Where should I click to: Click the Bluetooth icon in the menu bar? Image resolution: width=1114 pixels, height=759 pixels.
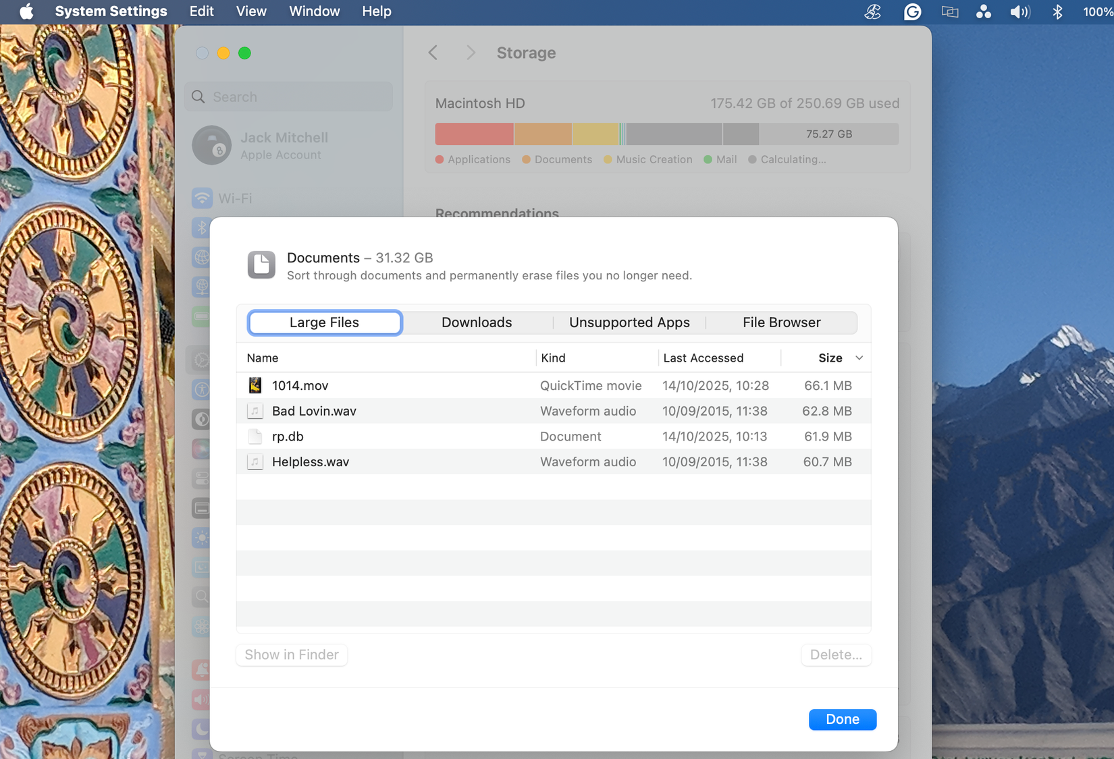[1057, 11]
